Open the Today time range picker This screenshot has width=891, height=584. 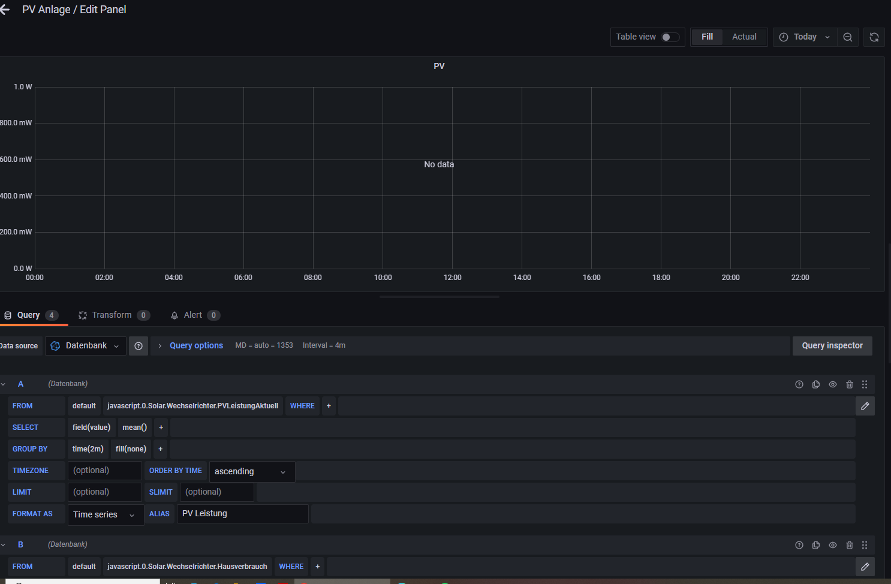coord(805,37)
